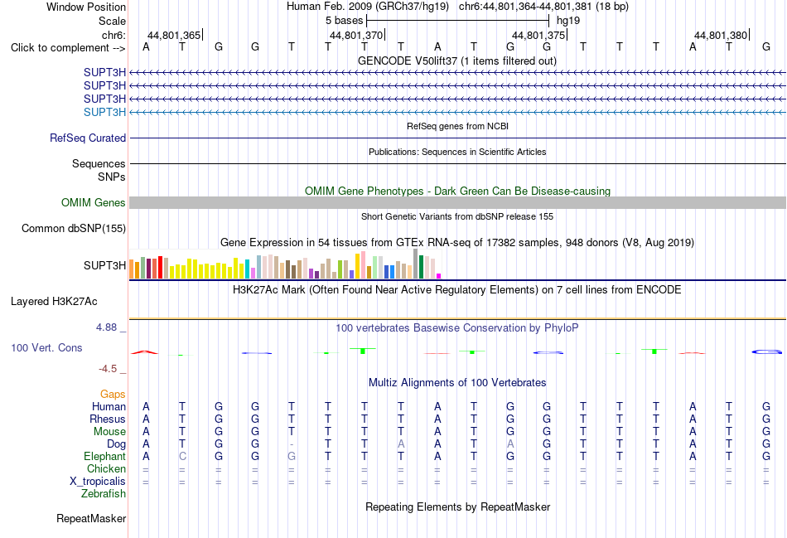Screen dimensions: 787x538
Task: Click the Layered H3K27Ac track label
Action: [x=54, y=302]
